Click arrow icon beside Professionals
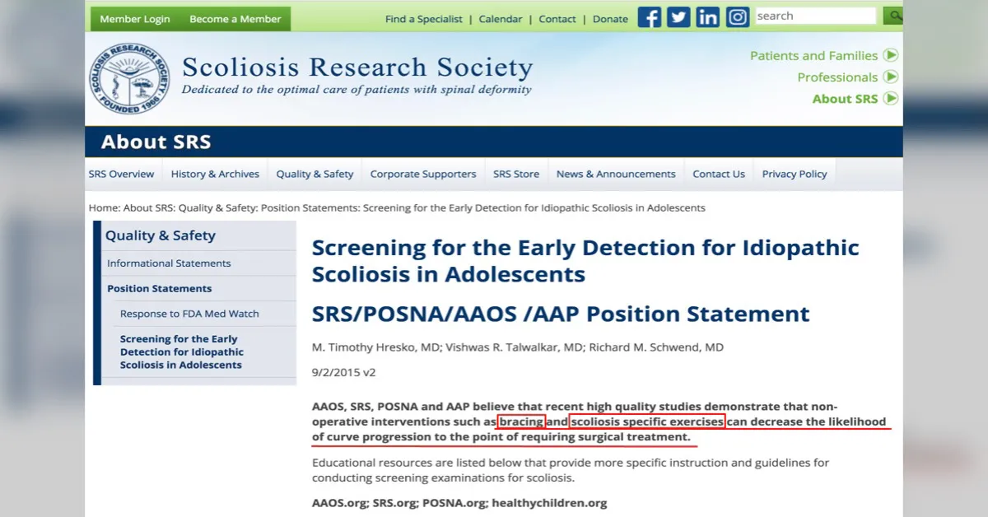The image size is (988, 517). point(891,77)
